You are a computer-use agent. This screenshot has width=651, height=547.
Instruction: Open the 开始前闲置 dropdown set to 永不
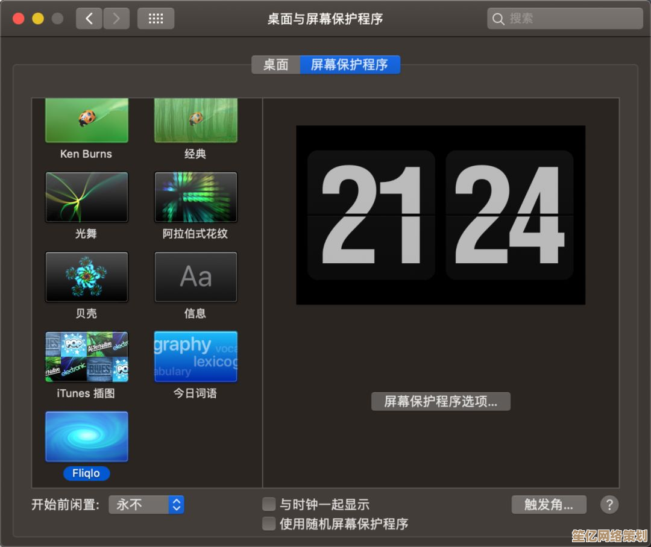(x=146, y=504)
